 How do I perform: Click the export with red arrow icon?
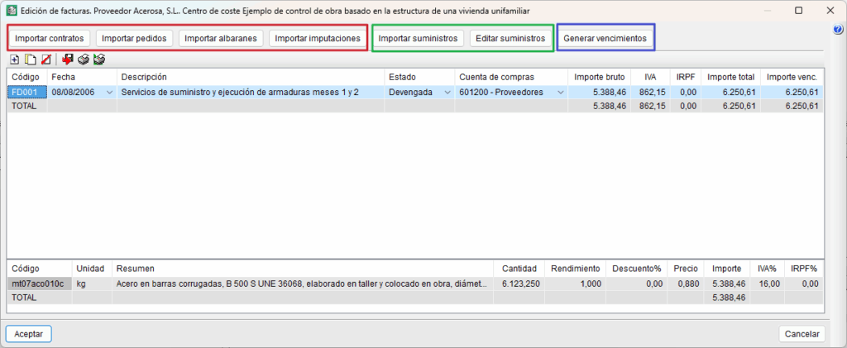pos(68,60)
